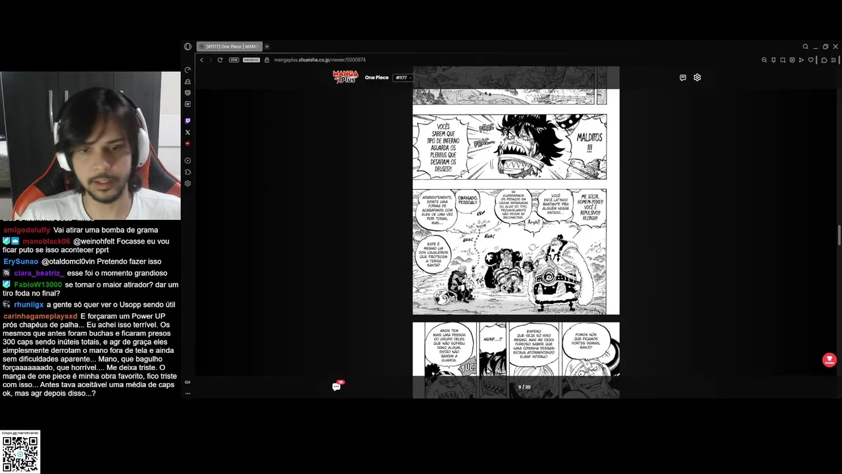Open easy setup menu lines icon

(833, 60)
